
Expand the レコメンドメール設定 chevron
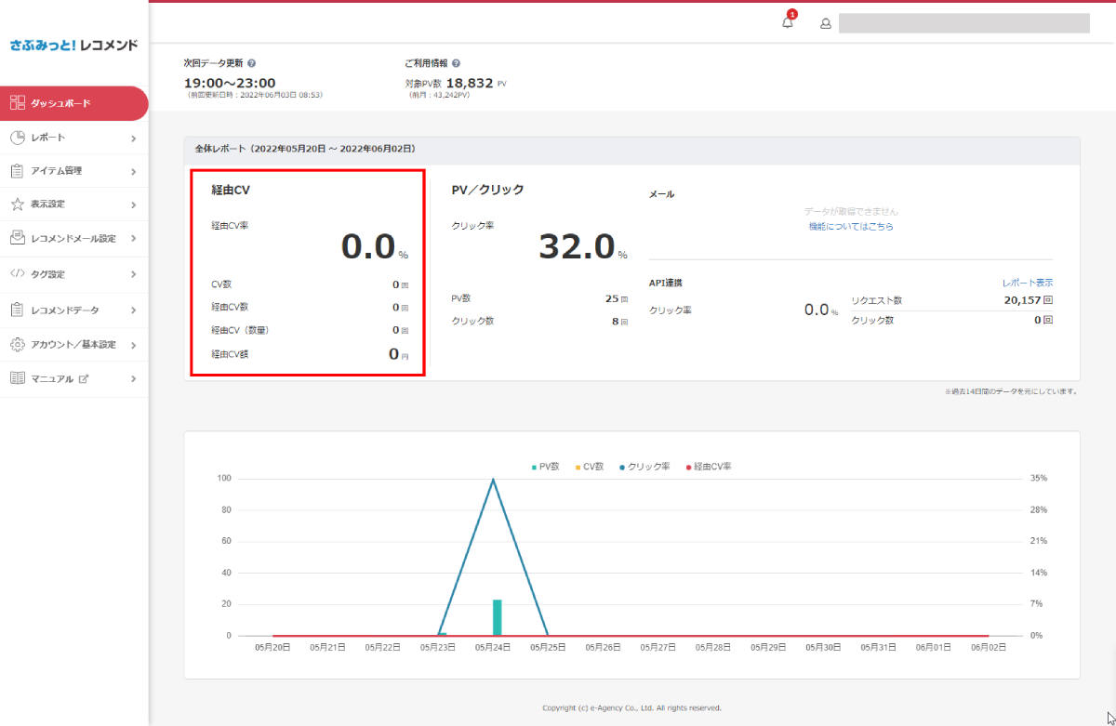tap(134, 239)
